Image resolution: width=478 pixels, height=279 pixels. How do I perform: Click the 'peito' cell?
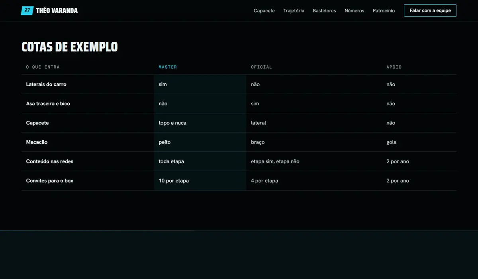[200, 142]
